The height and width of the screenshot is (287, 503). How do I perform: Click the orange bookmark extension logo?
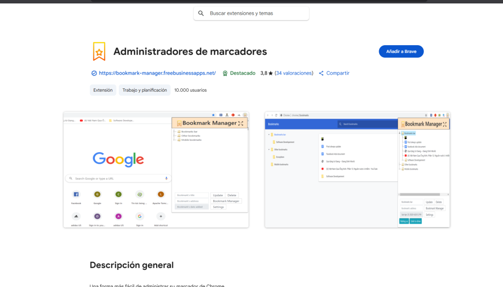point(99,52)
